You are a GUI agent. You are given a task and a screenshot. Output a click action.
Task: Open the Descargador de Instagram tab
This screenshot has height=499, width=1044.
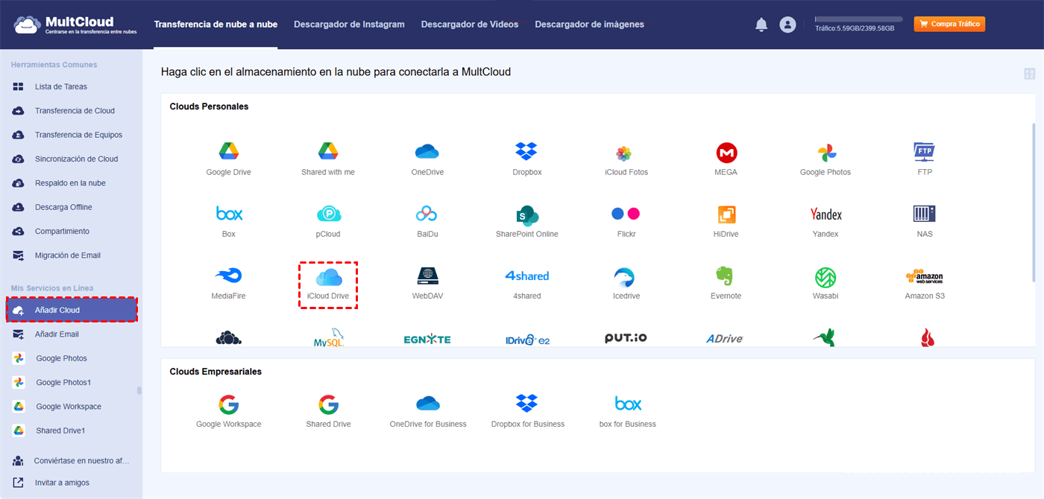(x=349, y=25)
